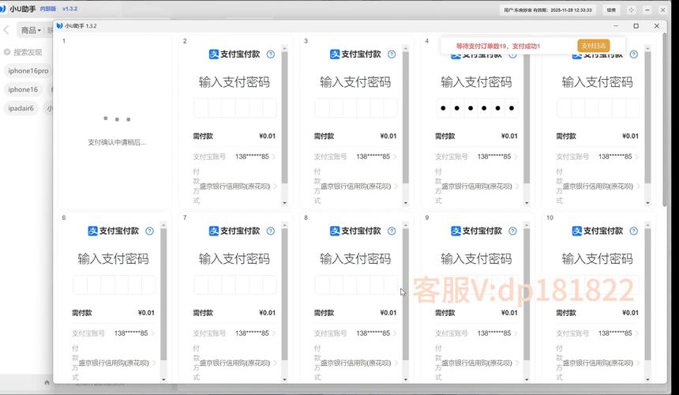679x395 pixels.
Task: Expand the 支付宝账号 chevron in panel 7
Action: [x=275, y=333]
